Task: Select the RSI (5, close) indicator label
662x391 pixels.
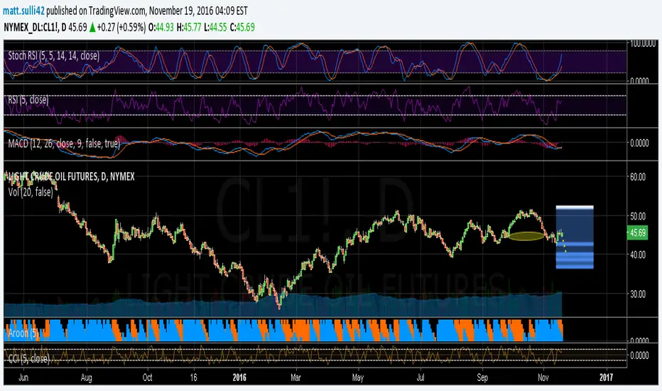Action: [x=28, y=100]
